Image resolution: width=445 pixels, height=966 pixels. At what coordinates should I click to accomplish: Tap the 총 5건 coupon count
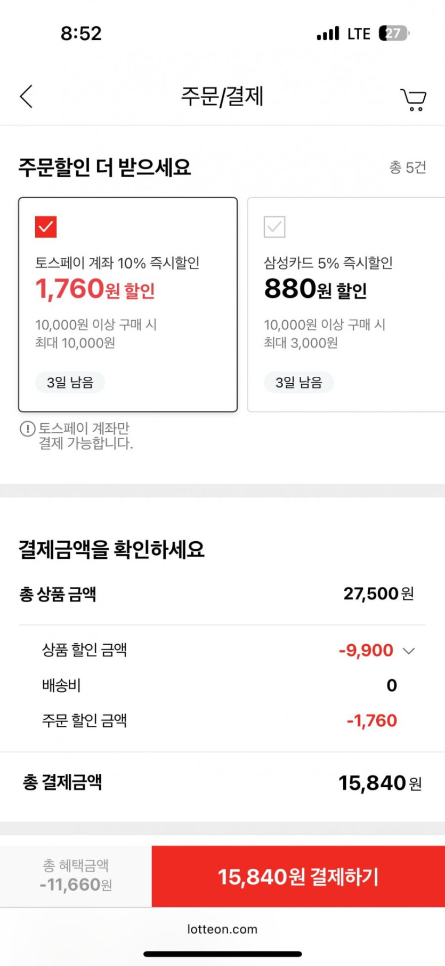point(407,168)
